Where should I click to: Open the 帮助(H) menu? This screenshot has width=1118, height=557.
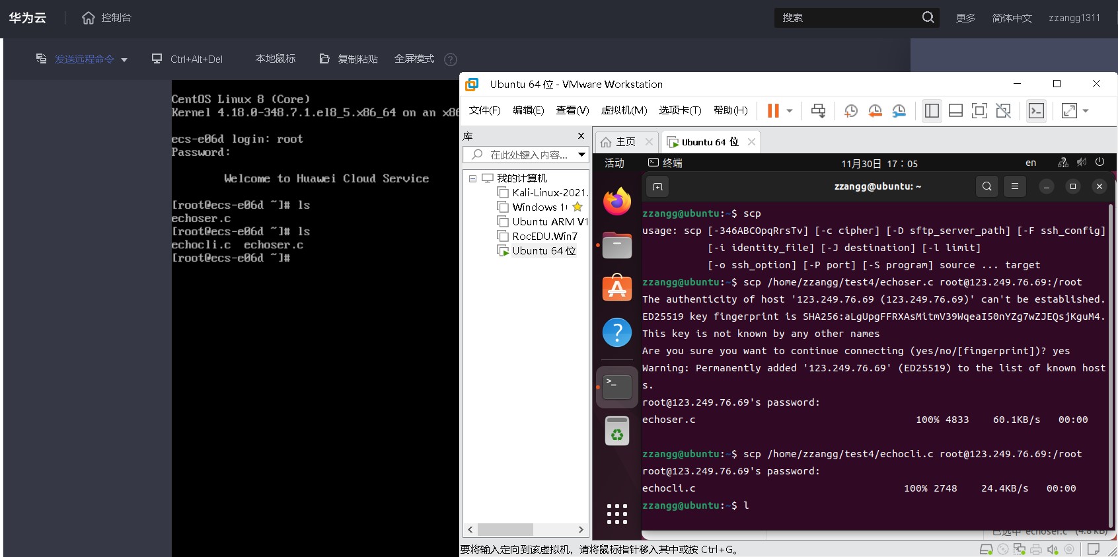point(730,110)
